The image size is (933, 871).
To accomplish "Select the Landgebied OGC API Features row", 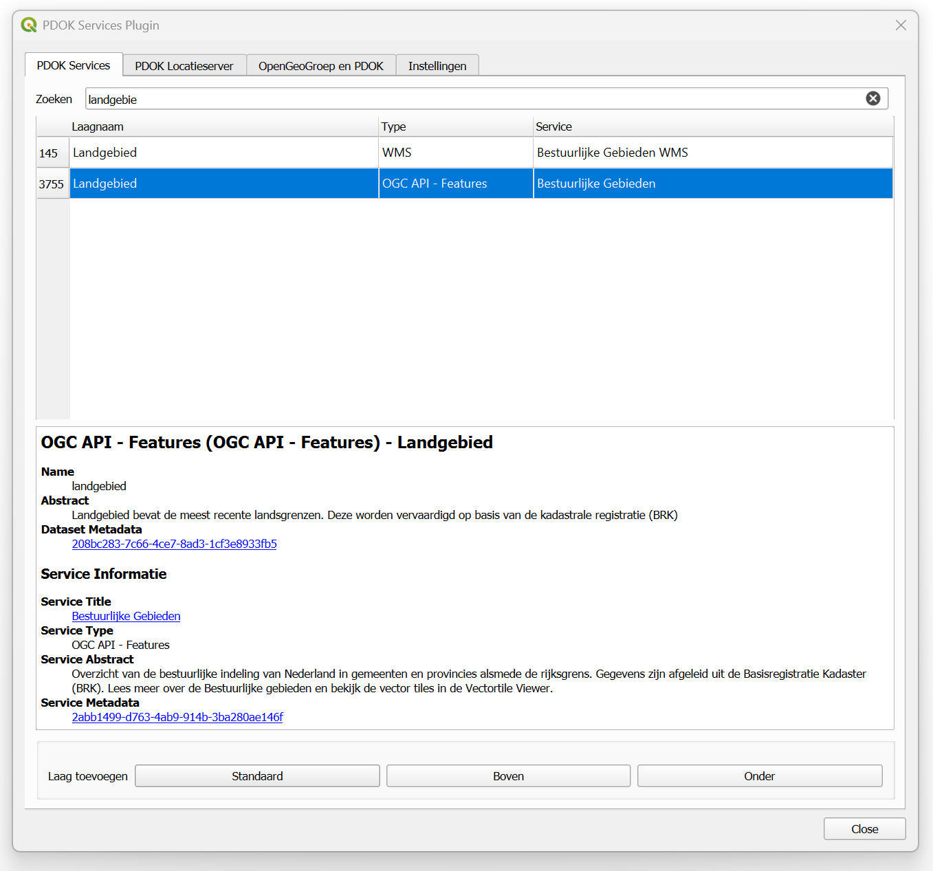I will 223,184.
